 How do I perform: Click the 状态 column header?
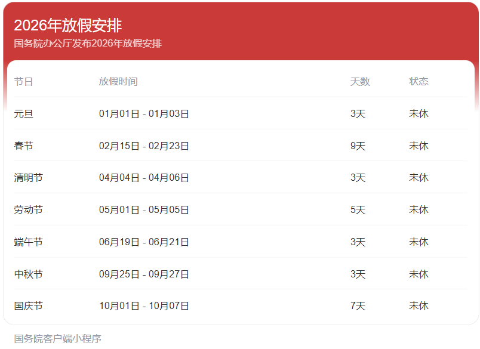pos(419,82)
